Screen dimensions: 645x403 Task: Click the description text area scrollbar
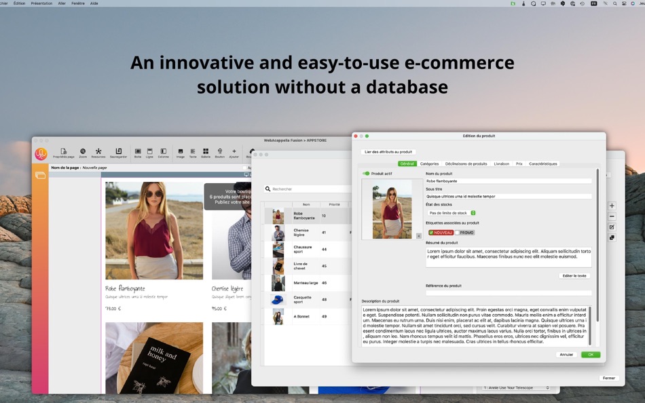tap(590, 326)
